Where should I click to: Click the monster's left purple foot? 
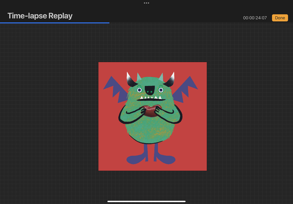pos(137,159)
